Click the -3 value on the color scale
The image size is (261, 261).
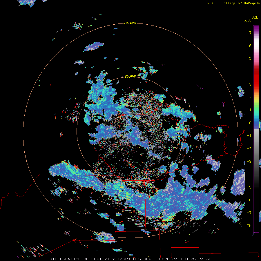pos(249,162)
